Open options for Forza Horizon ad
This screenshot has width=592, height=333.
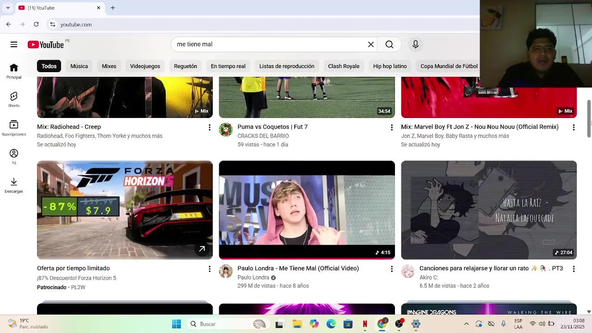[x=210, y=269]
